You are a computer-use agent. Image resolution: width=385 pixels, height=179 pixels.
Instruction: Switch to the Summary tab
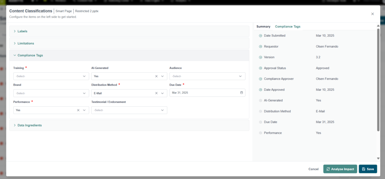263,27
